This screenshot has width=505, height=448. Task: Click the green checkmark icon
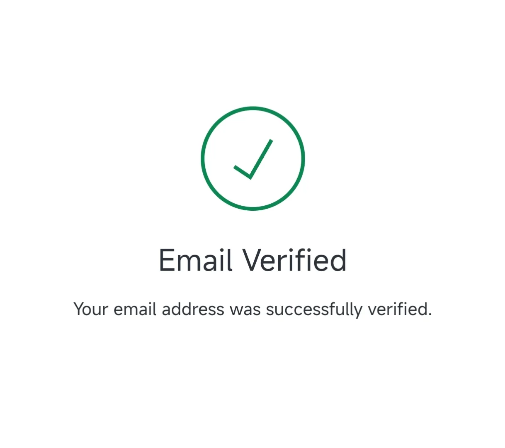253,159
